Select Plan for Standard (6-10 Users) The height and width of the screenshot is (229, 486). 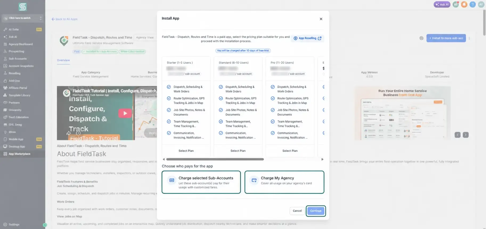point(238,151)
